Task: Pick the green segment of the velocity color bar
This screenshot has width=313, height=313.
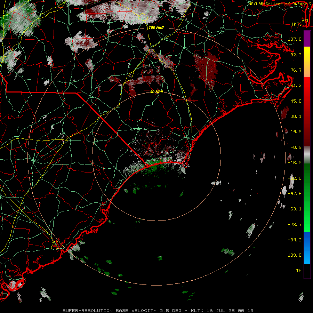Action: coord(307,198)
